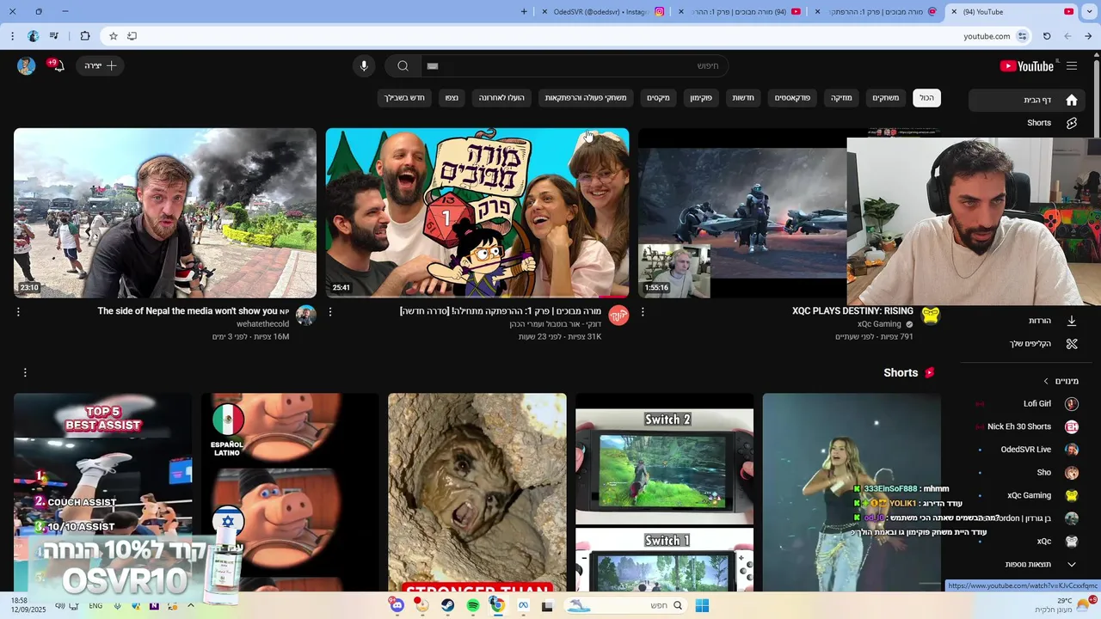Open הורדות downloads in sidebar
This screenshot has height=619, width=1101.
1029,321
